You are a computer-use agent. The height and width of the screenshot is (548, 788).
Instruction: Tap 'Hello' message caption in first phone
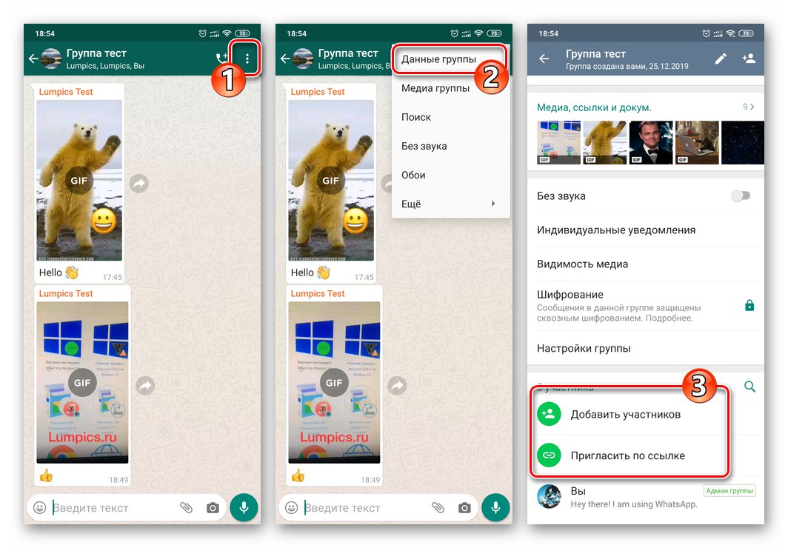tap(50, 273)
